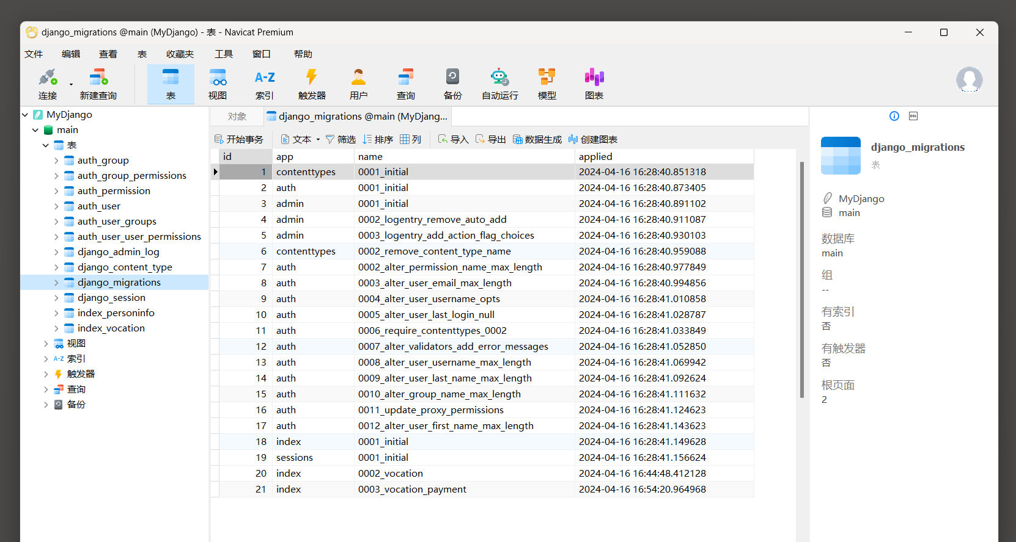Open the Text mode dropdown arrow

click(x=318, y=140)
